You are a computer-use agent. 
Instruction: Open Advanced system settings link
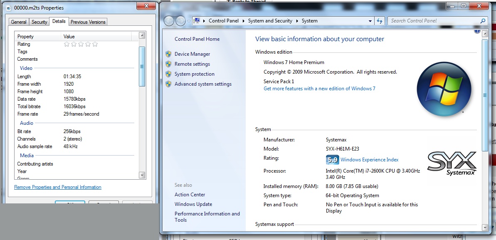tap(203, 84)
